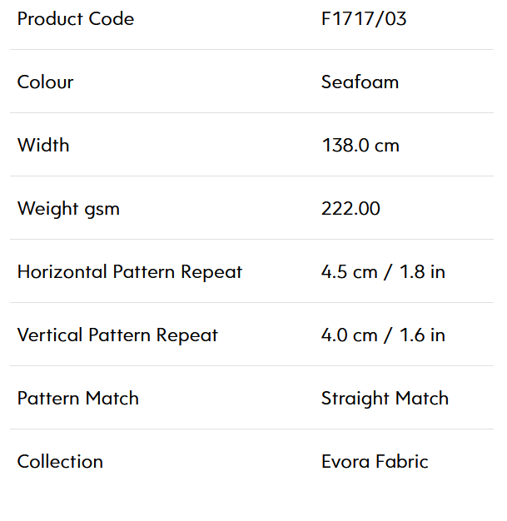Select the Width label

click(43, 145)
